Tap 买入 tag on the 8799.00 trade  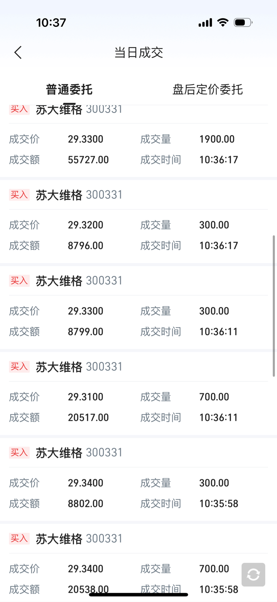coord(19,281)
